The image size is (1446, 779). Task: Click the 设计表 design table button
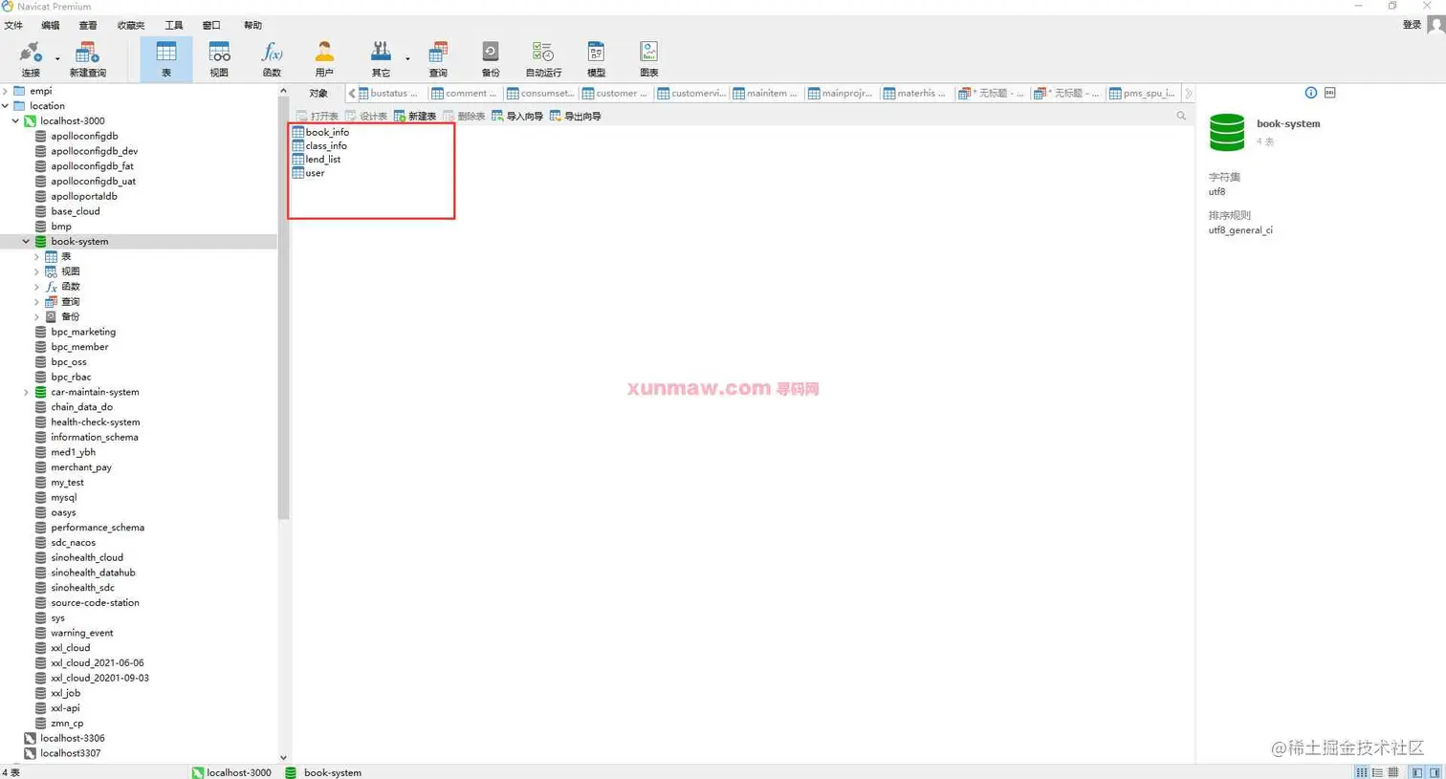tap(366, 117)
